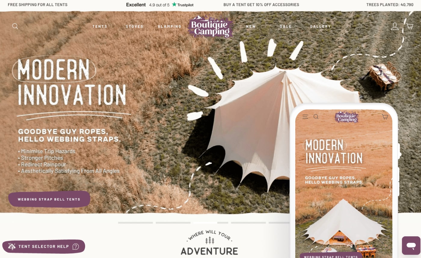The height and width of the screenshot is (258, 421).
Task: Click the search icon in phone mockup
Action: pyautogui.click(x=316, y=117)
